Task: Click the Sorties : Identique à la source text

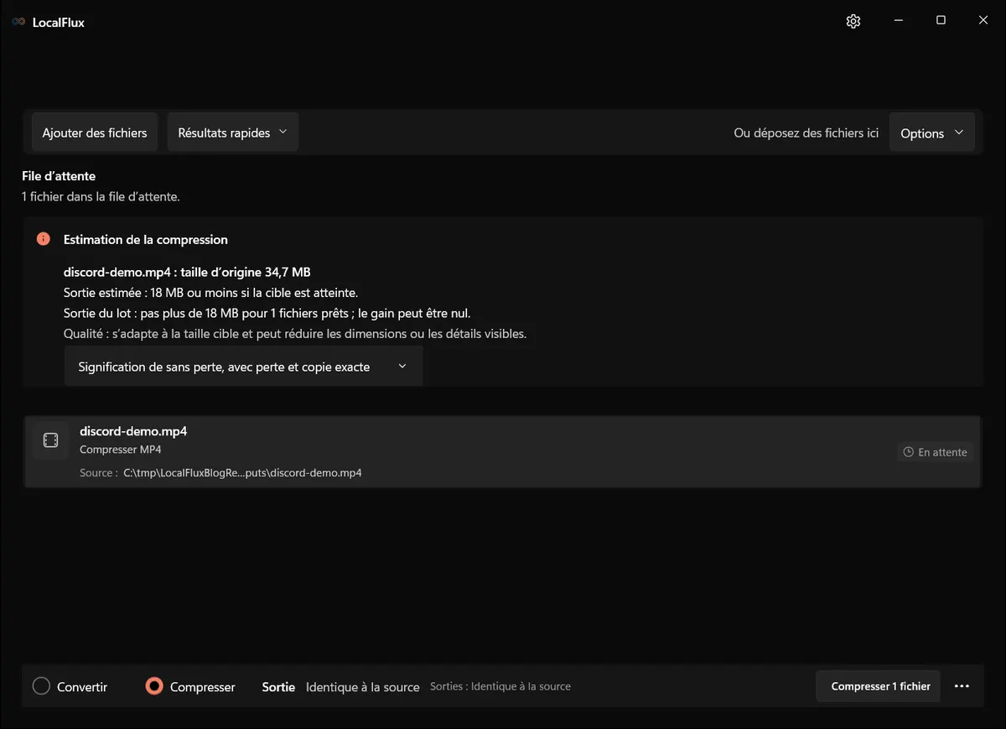Action: click(500, 686)
